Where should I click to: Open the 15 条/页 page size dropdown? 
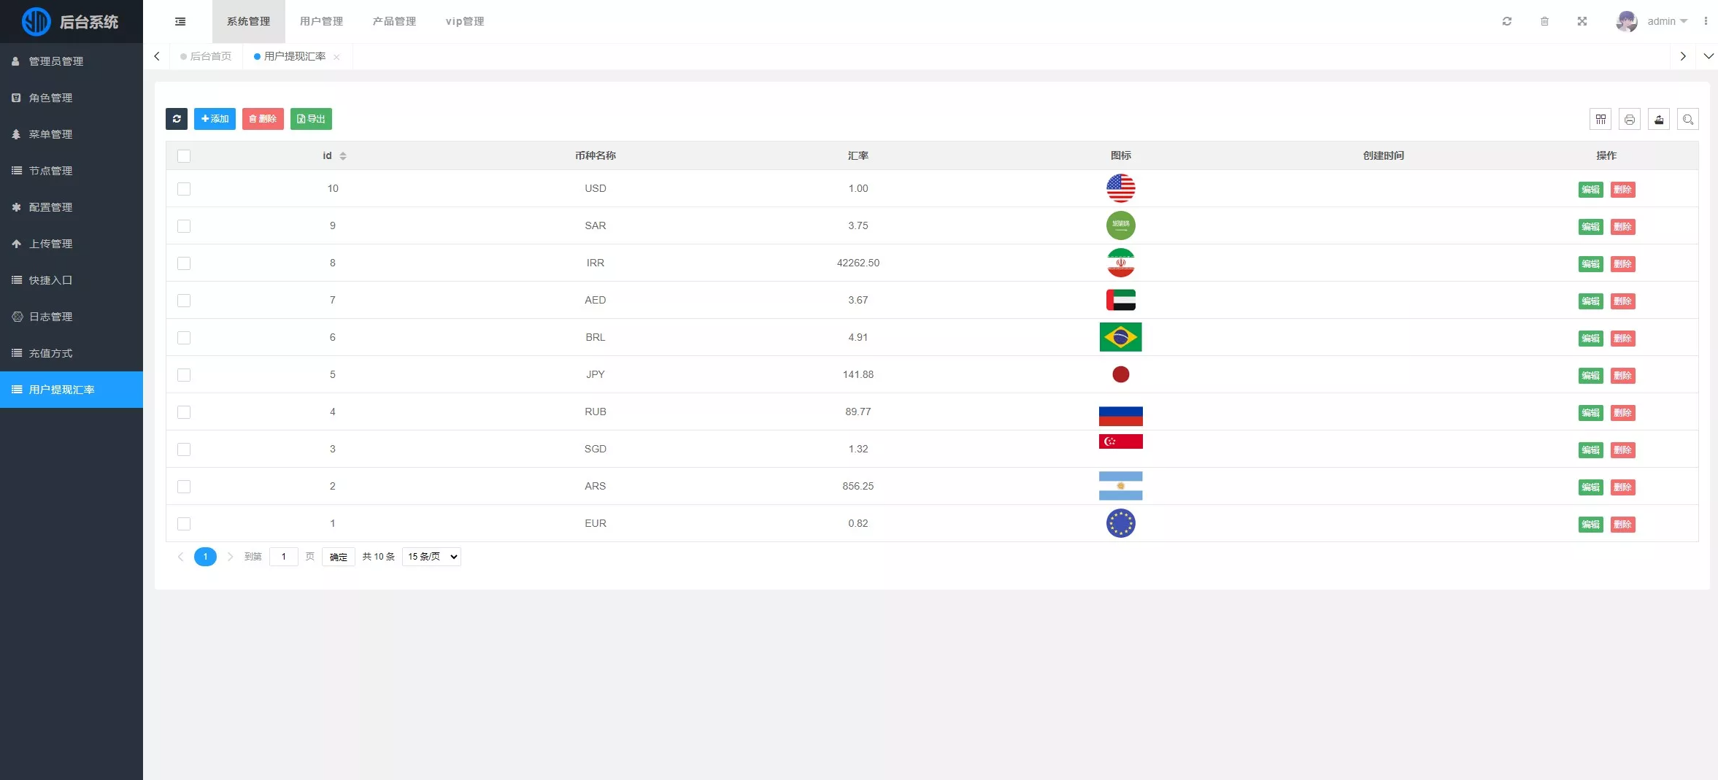point(431,557)
